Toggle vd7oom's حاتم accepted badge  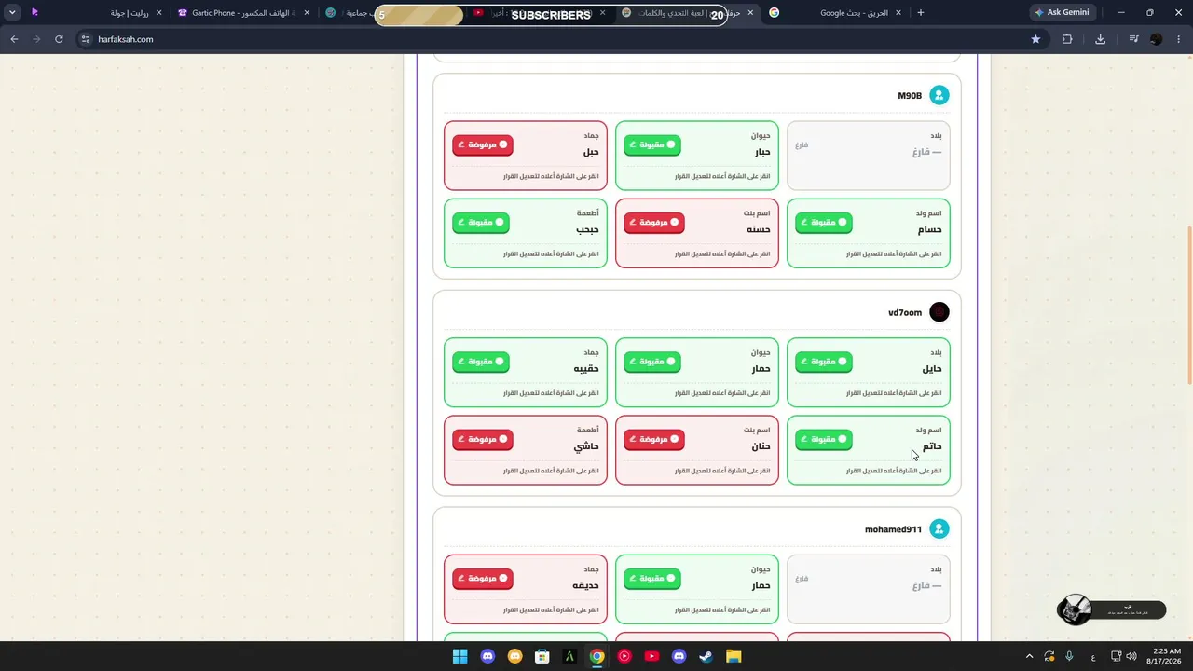click(x=824, y=439)
